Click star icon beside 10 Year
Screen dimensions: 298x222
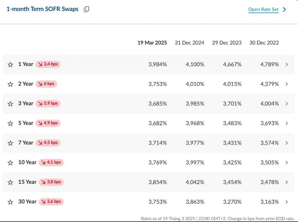pyautogui.click(x=10, y=163)
